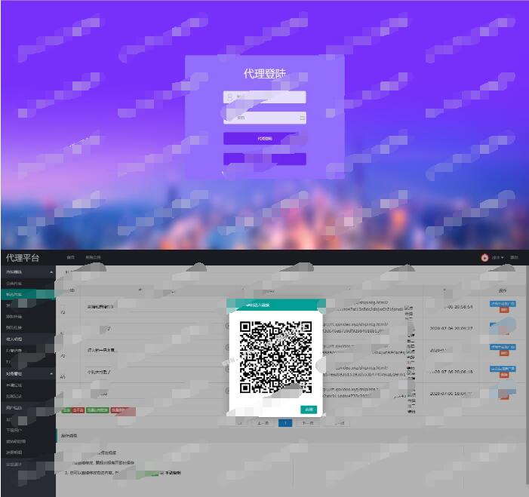Click the round user avatar icon
This screenshot has width=529, height=497.
[x=484, y=258]
